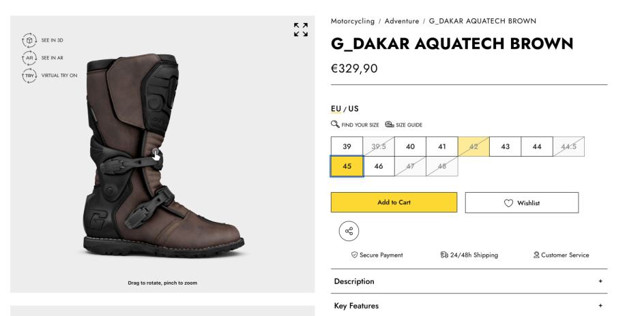
Task: Pick size 46
Action: pos(379,166)
